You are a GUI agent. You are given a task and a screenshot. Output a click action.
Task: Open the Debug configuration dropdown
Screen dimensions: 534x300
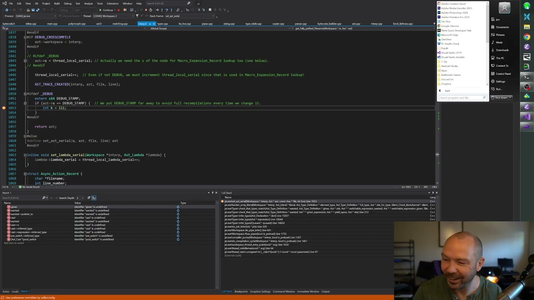pos(66,10)
